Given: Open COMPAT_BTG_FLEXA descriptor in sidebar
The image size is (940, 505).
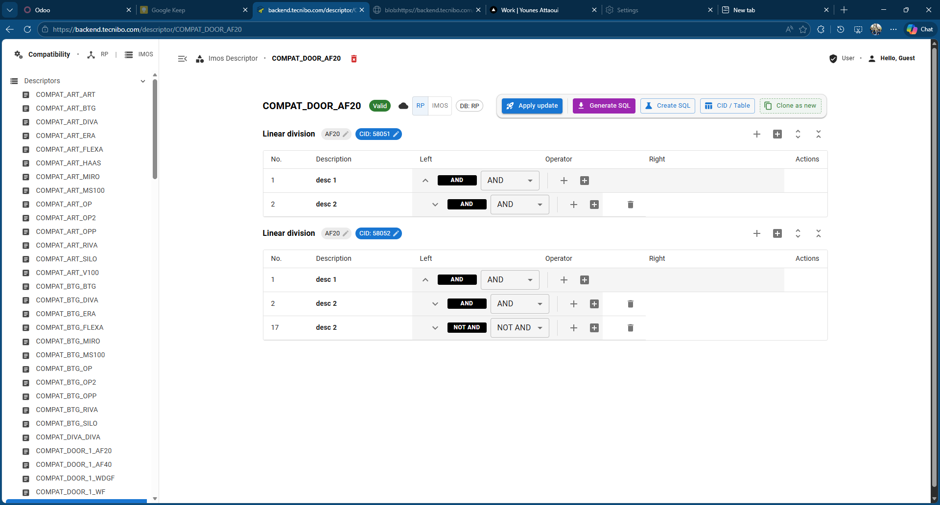Looking at the screenshot, I should (x=70, y=327).
